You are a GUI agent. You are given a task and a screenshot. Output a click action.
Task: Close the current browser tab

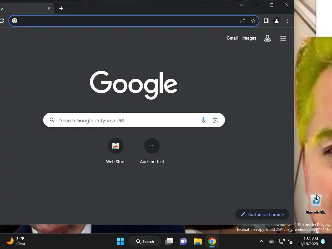(x=49, y=8)
